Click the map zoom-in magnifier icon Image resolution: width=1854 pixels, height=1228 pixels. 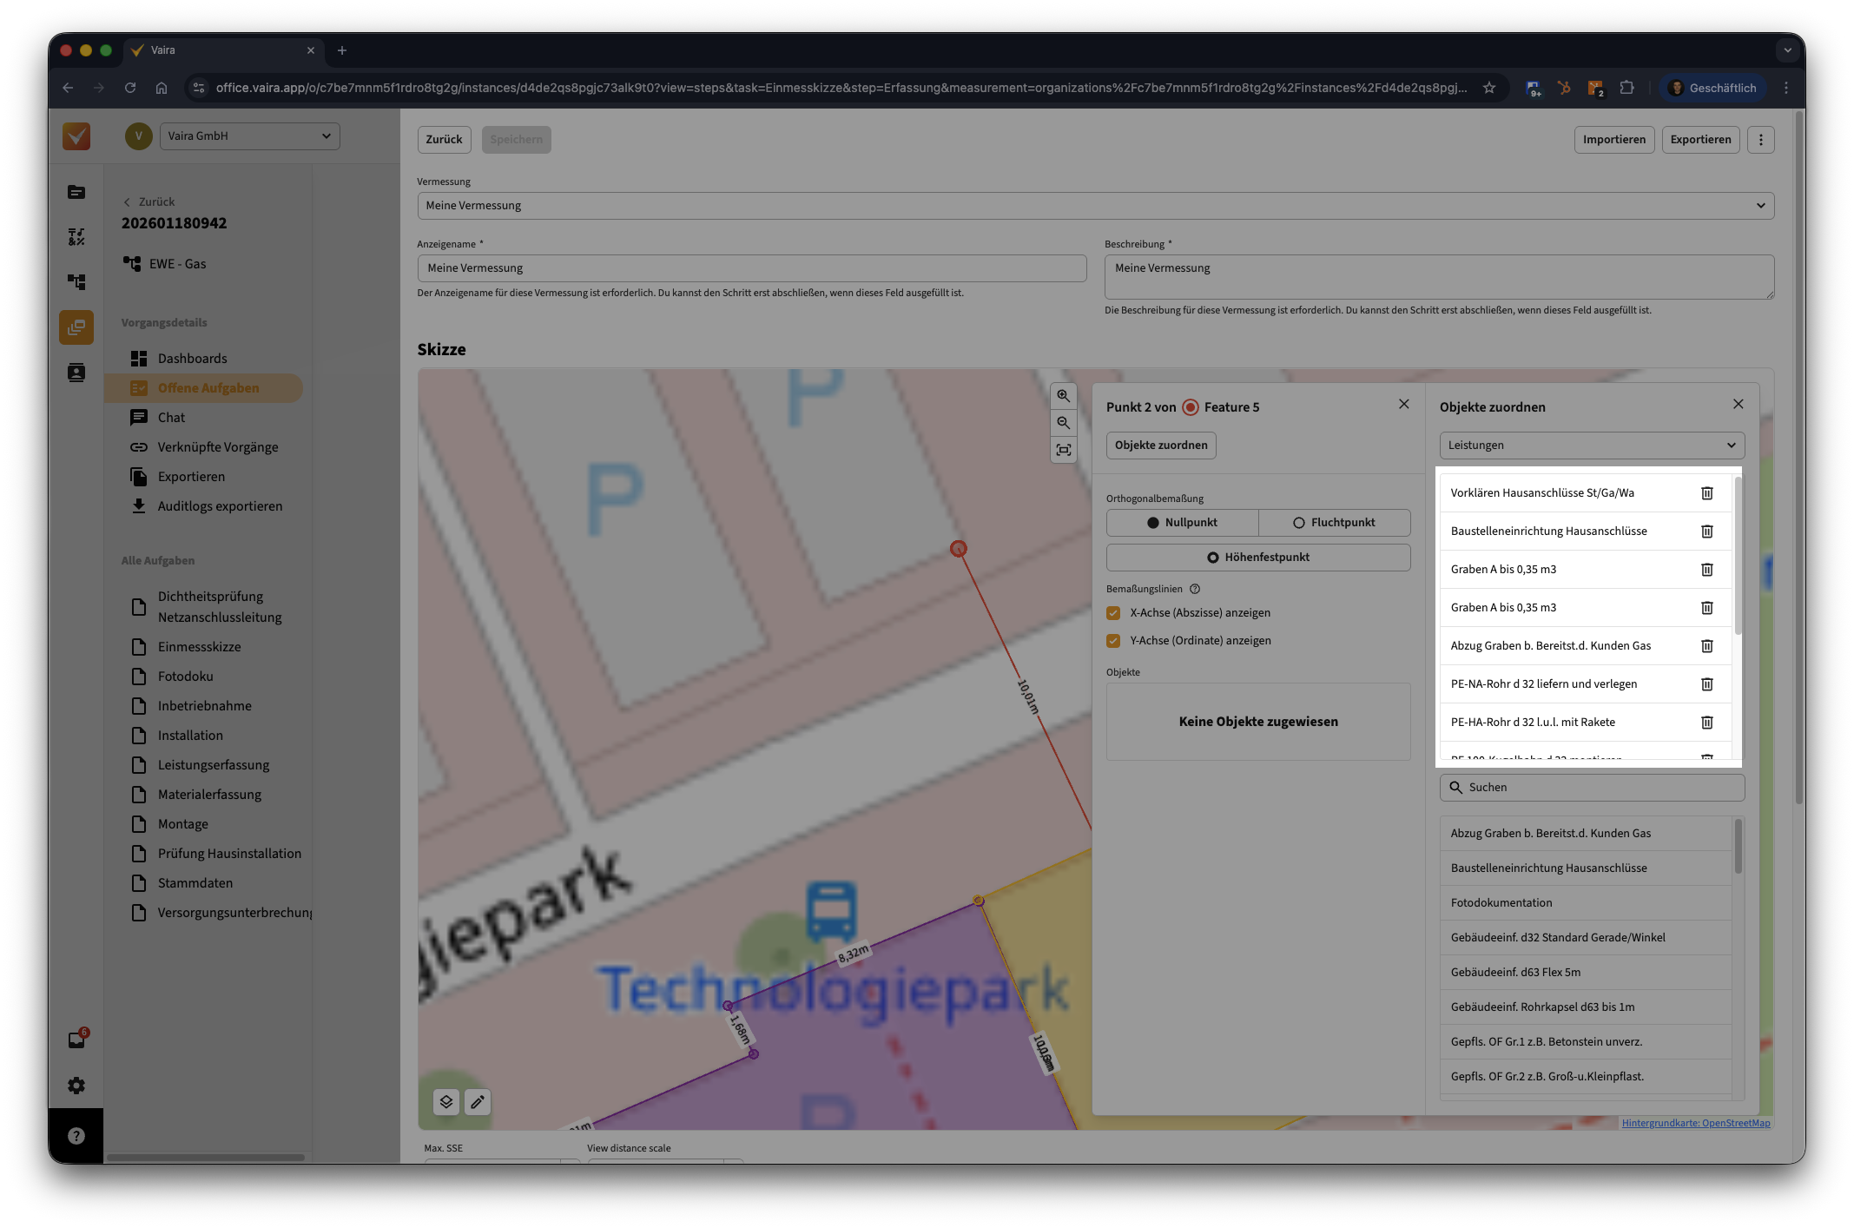tap(1063, 396)
